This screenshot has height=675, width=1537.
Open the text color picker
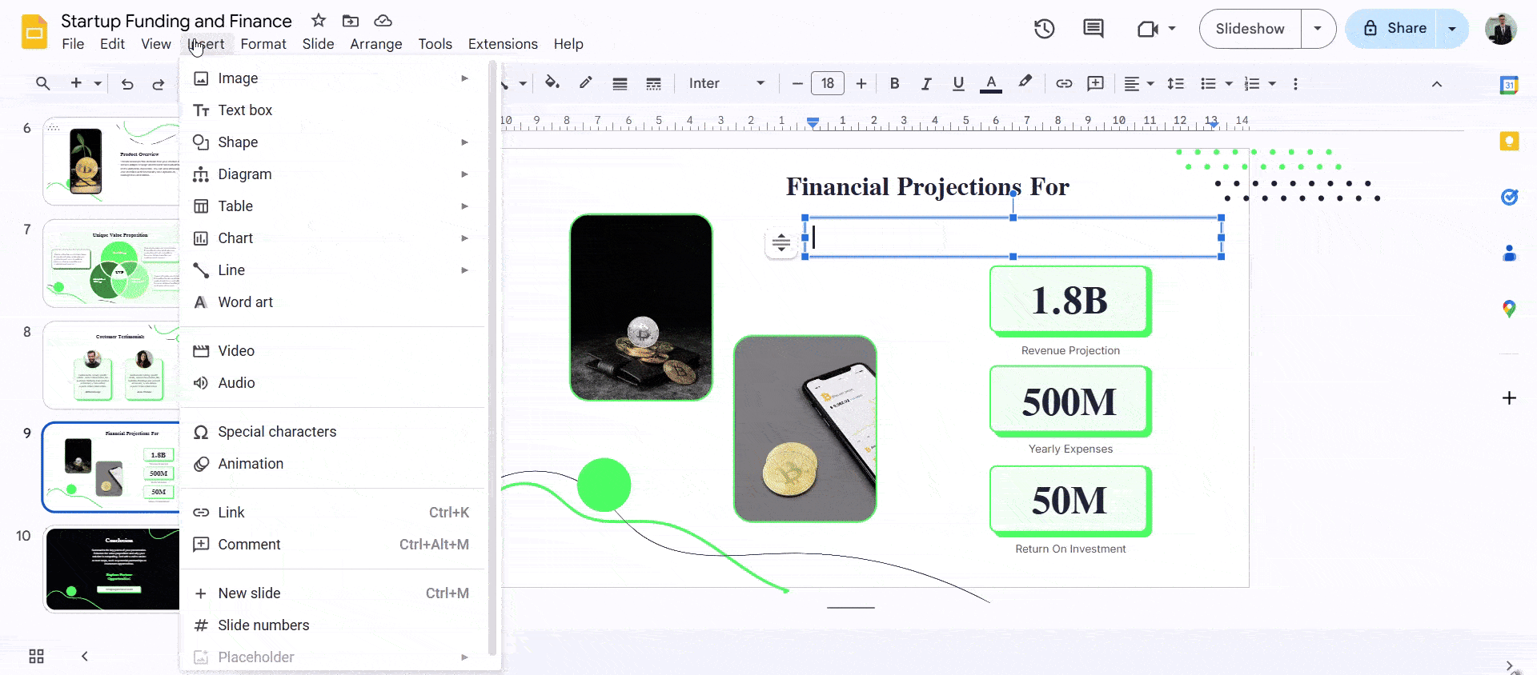(x=991, y=83)
